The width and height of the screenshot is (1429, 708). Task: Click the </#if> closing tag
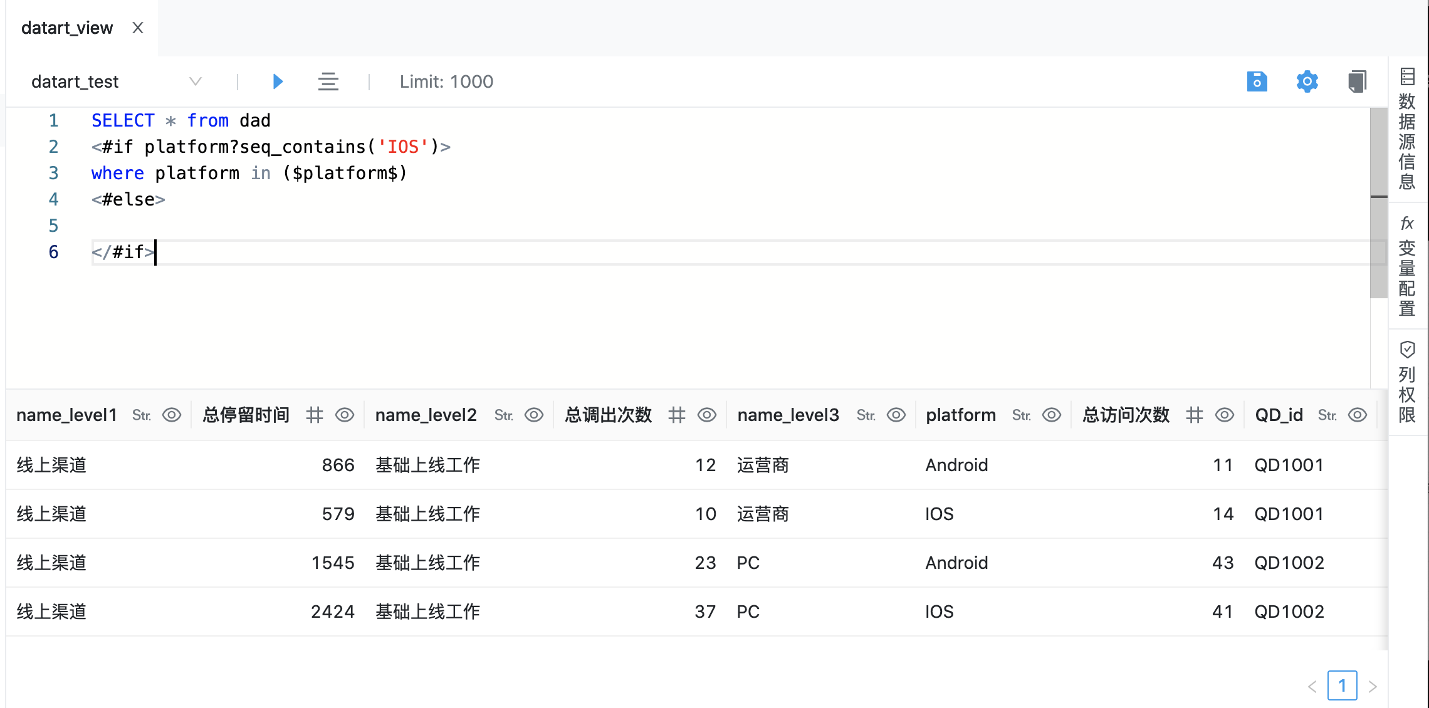pos(123,252)
